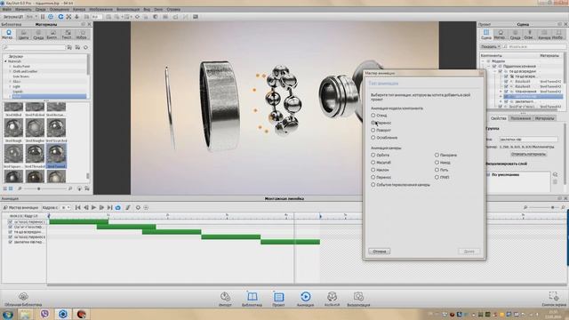Switch to the Цвета library tab

pos(23,35)
